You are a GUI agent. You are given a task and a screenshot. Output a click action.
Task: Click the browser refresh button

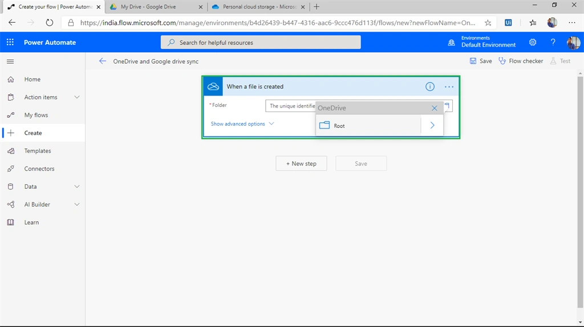pyautogui.click(x=50, y=23)
